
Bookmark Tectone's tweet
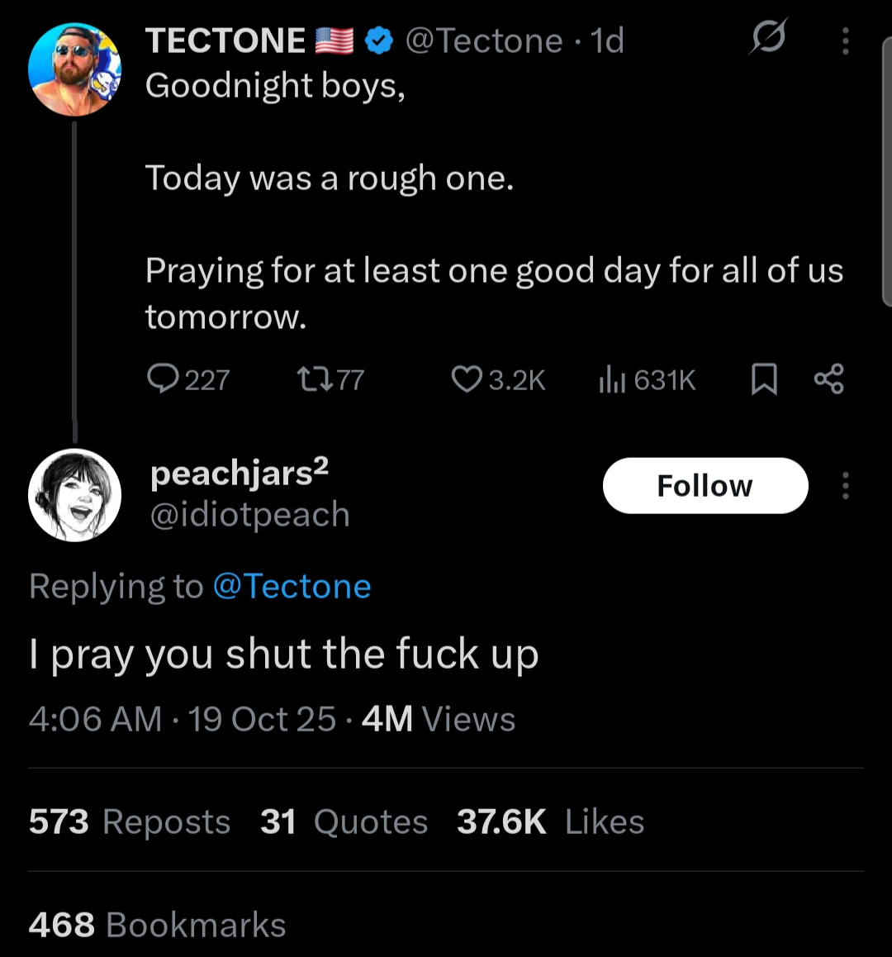[x=764, y=379]
